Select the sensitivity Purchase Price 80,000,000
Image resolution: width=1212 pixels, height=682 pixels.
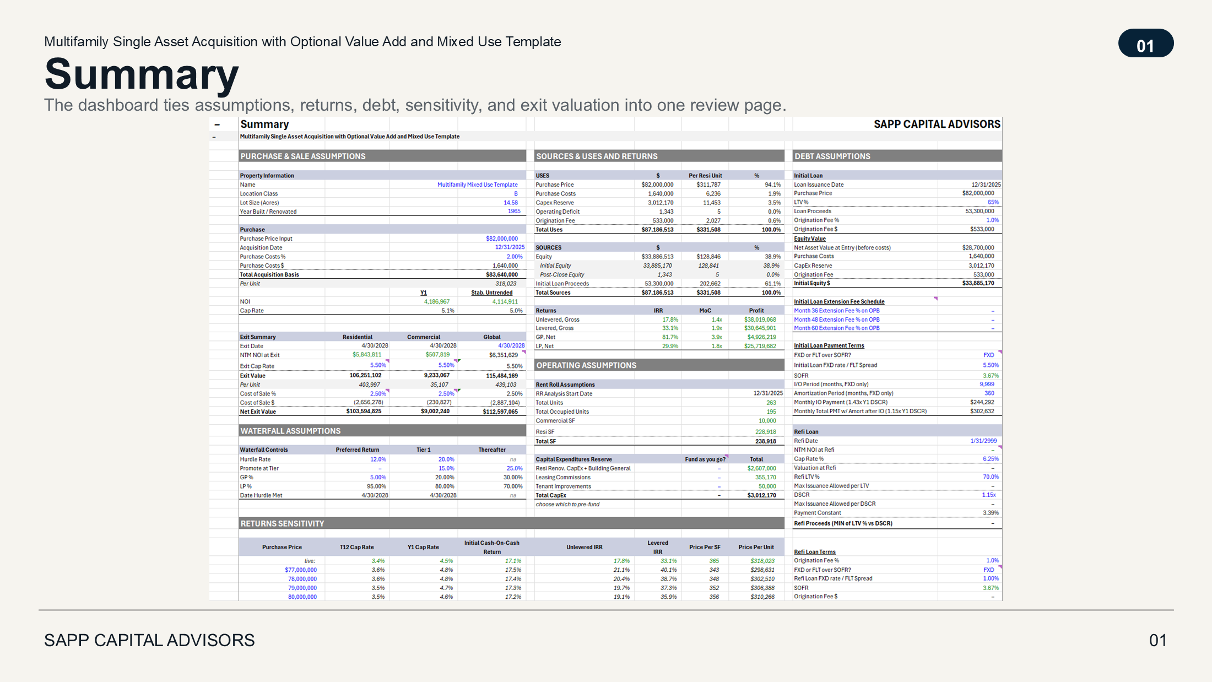click(x=302, y=597)
